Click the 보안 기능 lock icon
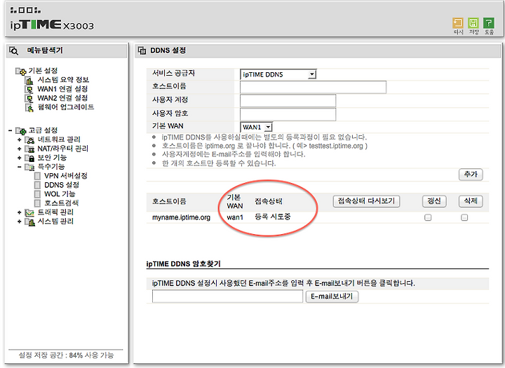Image resolution: width=505 pixels, height=368 pixels. coord(29,158)
